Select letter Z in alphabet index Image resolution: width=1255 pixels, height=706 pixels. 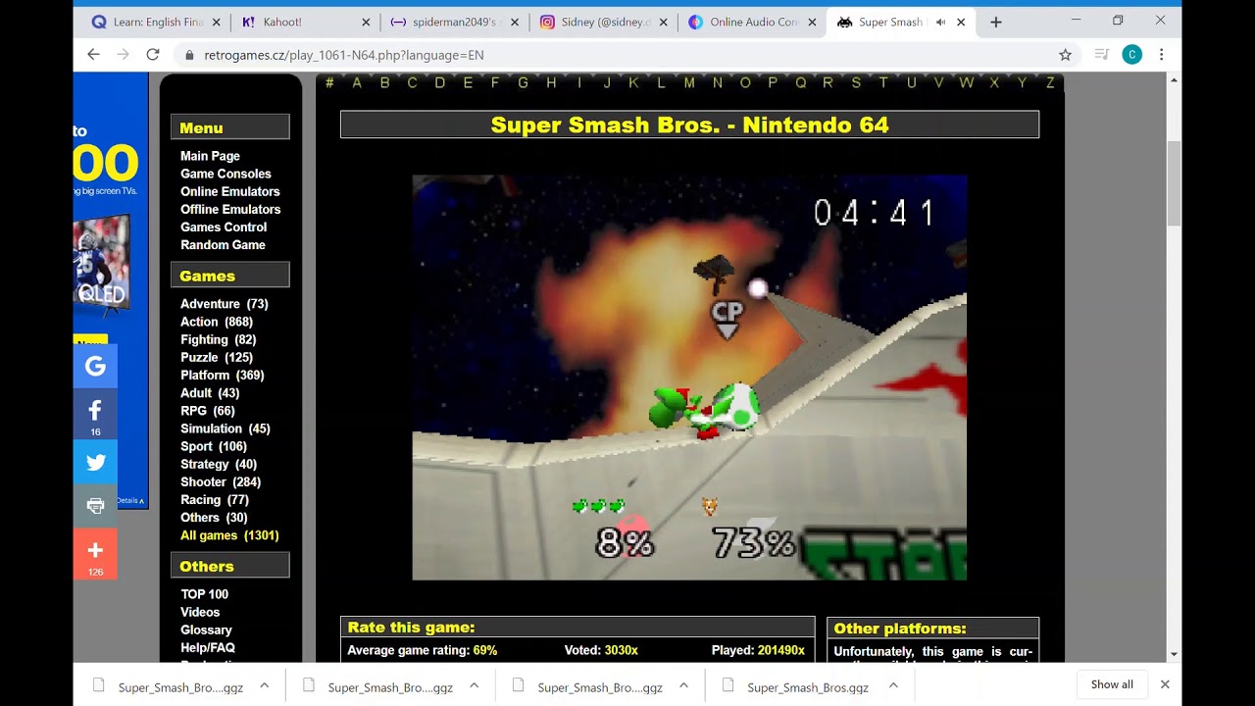(x=1050, y=83)
